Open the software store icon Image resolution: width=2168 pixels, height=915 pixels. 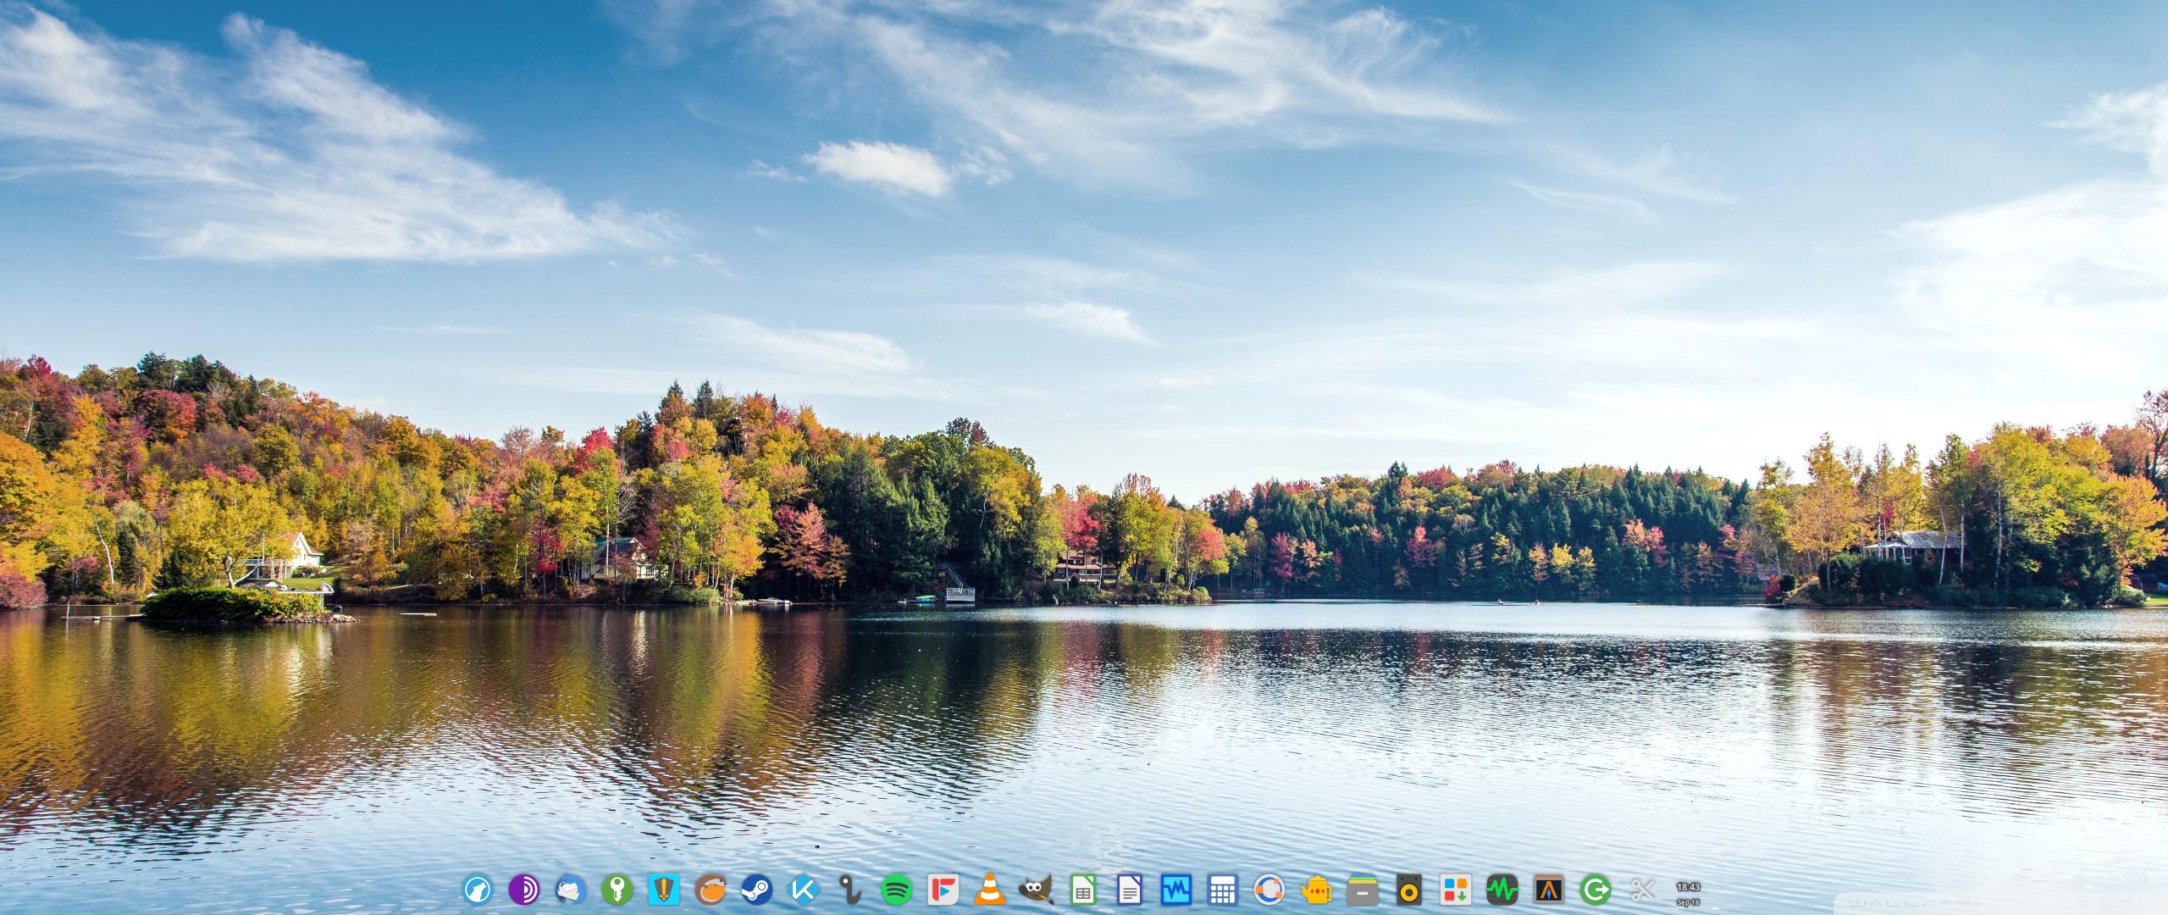tap(1455, 890)
